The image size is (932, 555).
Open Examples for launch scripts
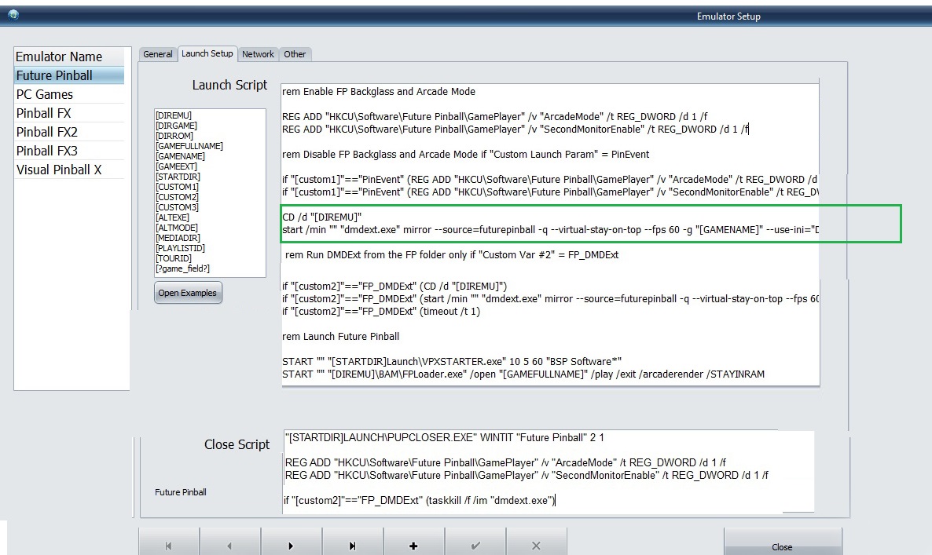[x=188, y=293]
